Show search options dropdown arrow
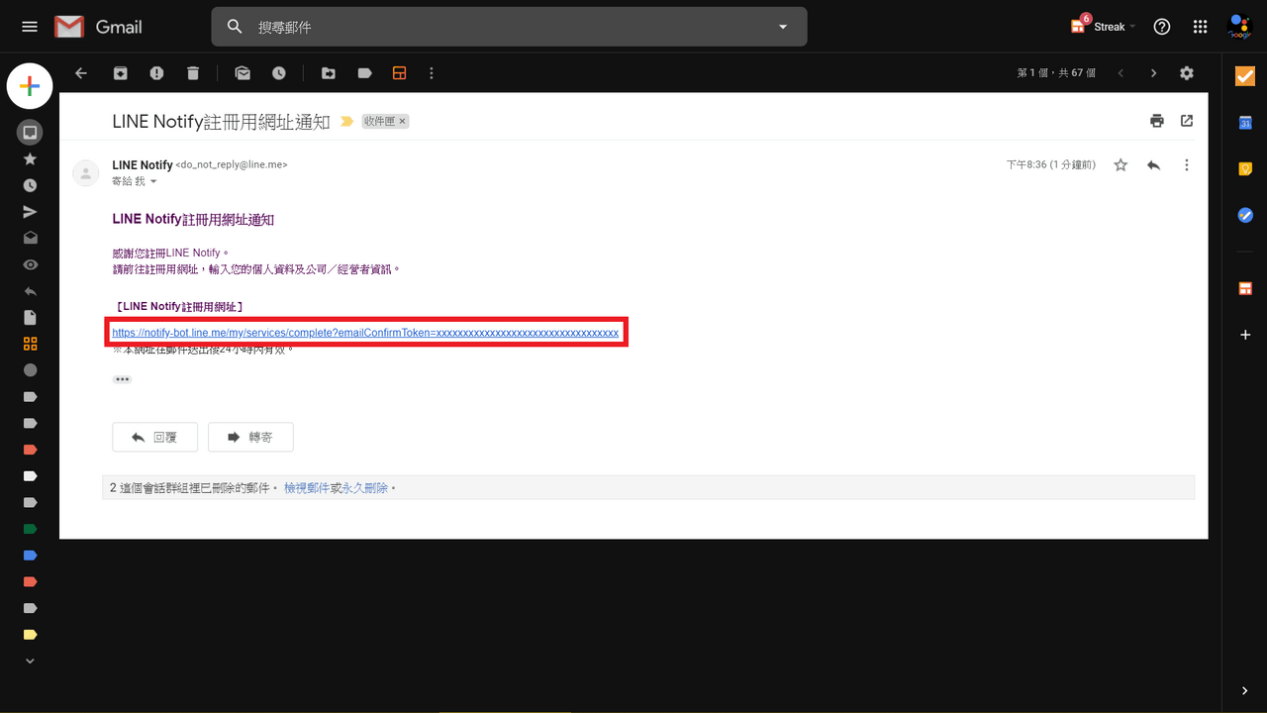This screenshot has height=713, width=1267. click(x=783, y=27)
